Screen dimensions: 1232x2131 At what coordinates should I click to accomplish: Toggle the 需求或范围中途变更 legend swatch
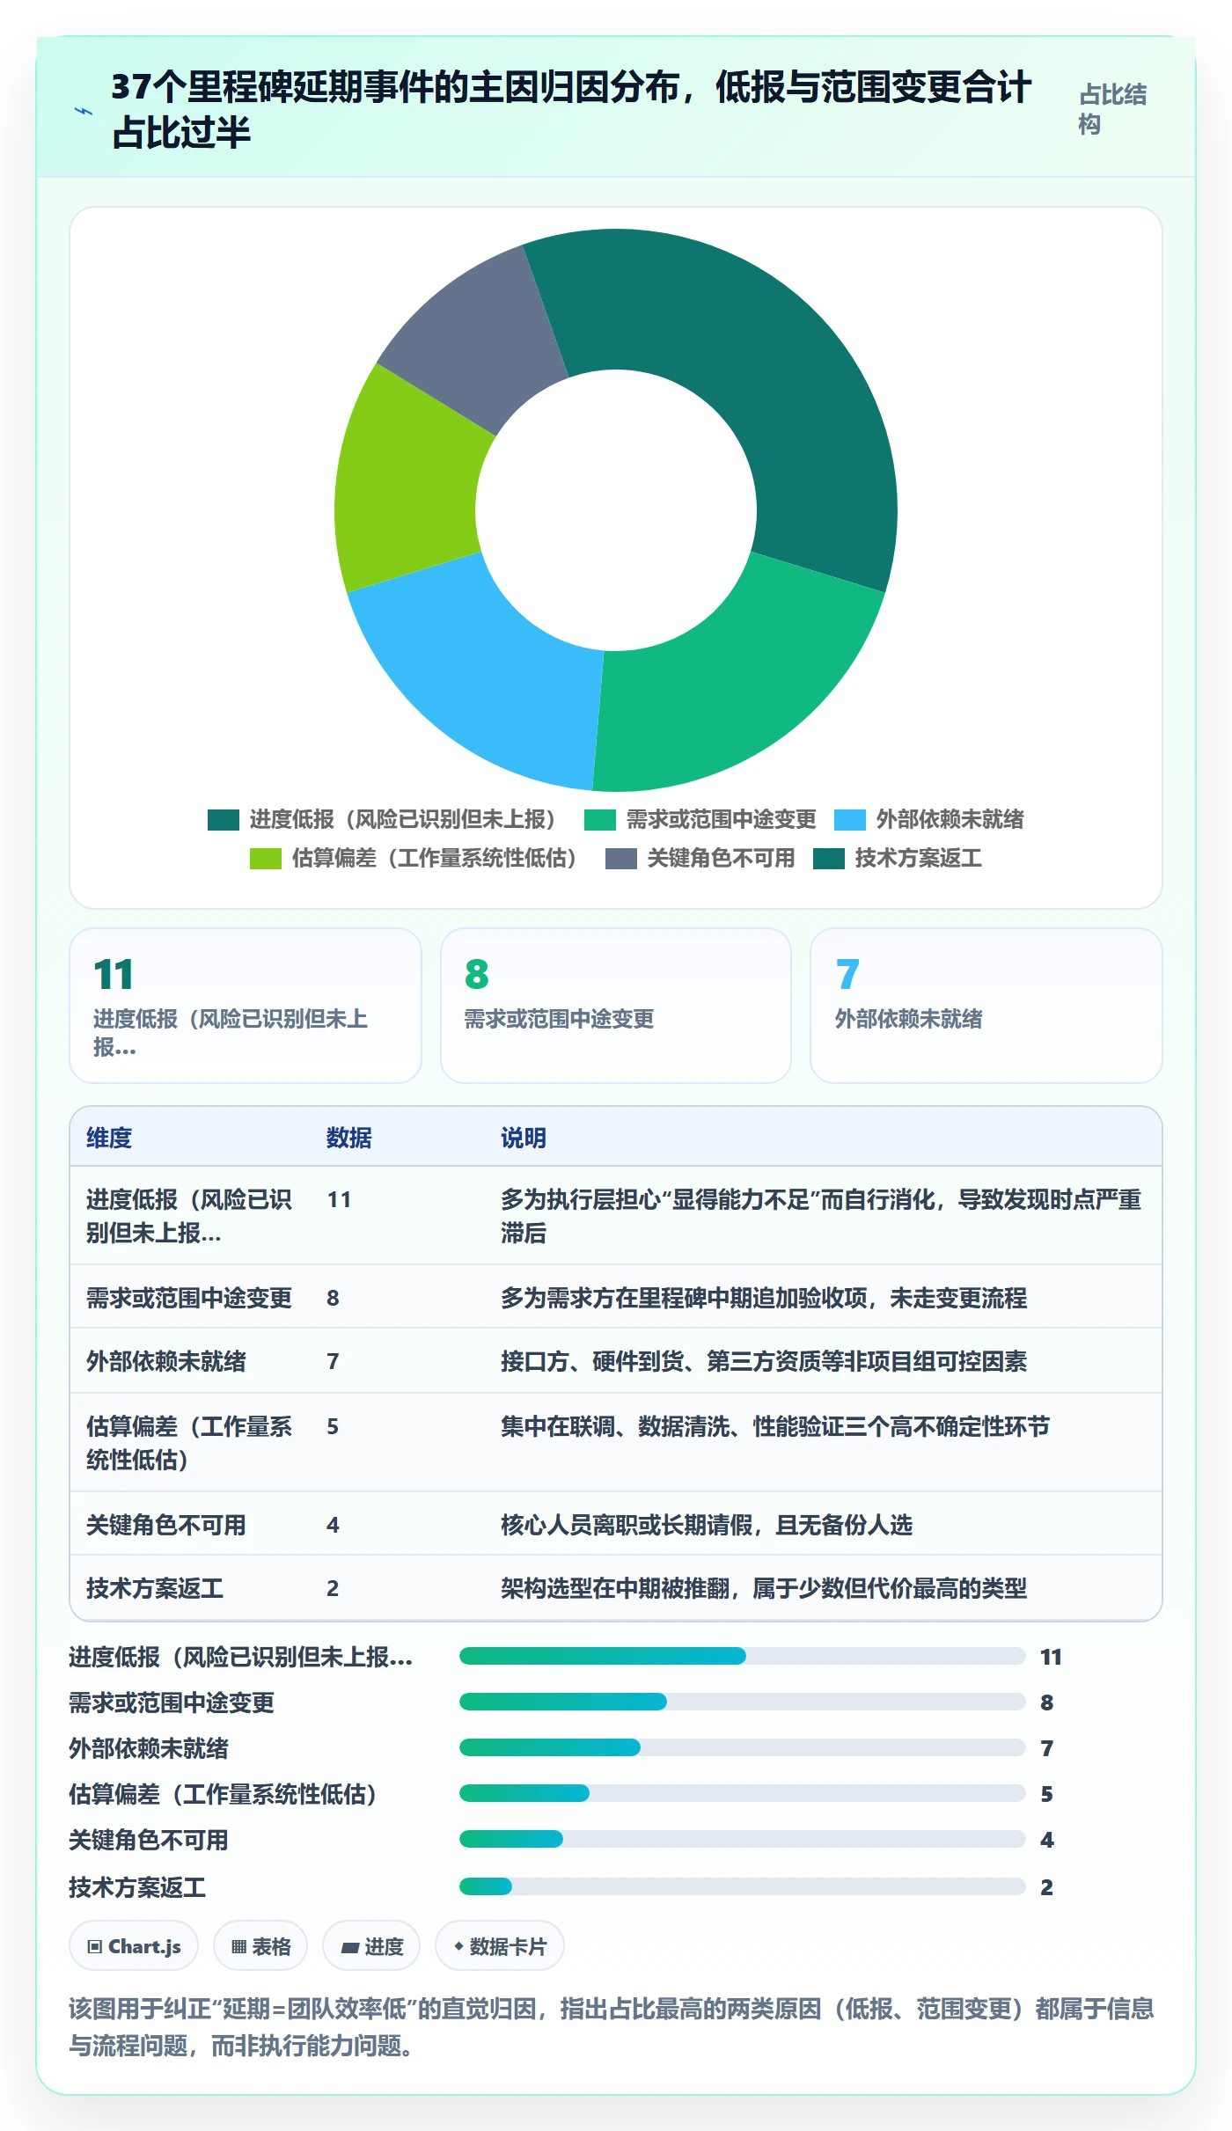[600, 820]
